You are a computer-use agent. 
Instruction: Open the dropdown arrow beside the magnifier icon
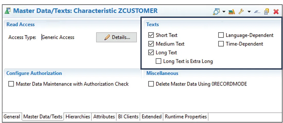pyautogui.click(x=224, y=12)
